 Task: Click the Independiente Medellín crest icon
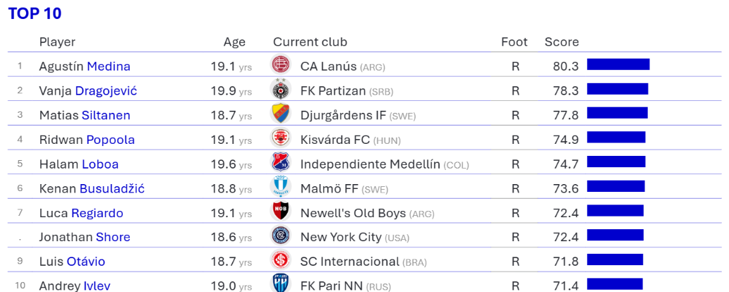[281, 164]
